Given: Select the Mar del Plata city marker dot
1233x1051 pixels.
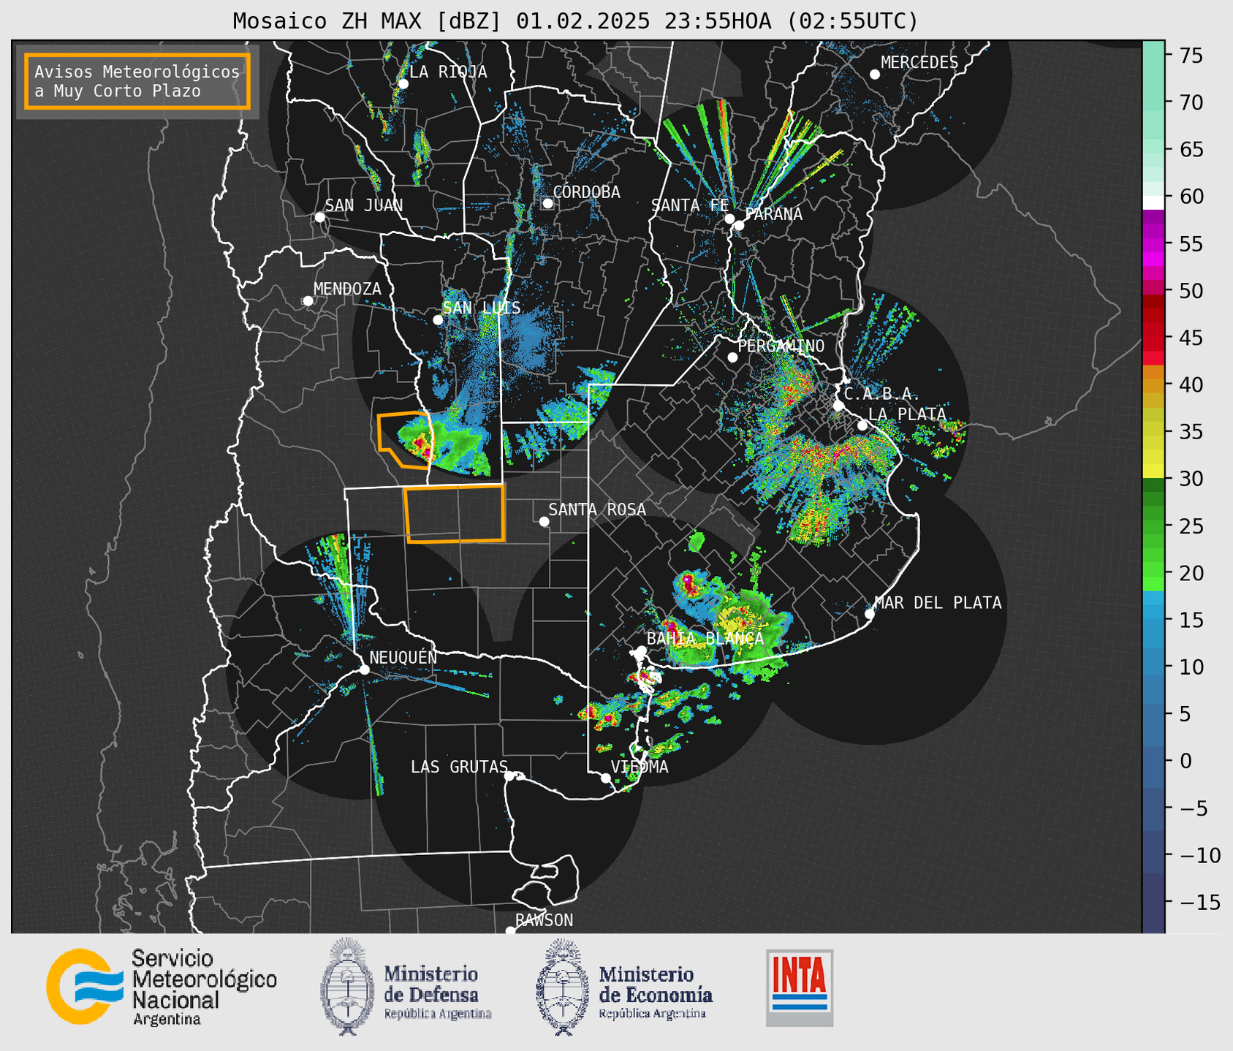Looking at the screenshot, I should tap(869, 614).
